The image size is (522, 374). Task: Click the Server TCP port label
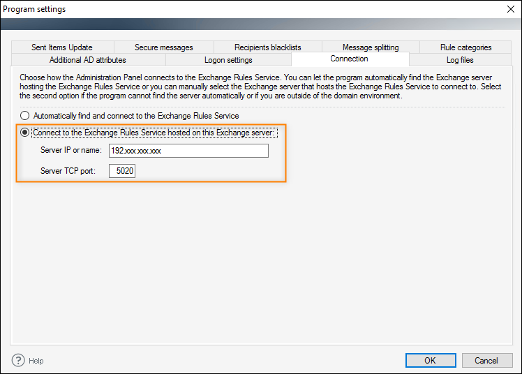pos(68,171)
